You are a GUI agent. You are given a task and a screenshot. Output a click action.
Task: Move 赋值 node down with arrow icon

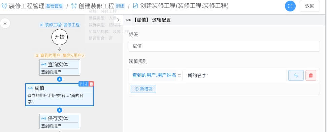click(x=86, y=84)
